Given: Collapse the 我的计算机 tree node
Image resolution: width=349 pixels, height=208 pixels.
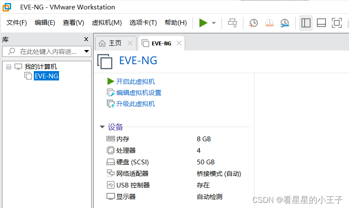Looking at the screenshot, I should pos(9,67).
